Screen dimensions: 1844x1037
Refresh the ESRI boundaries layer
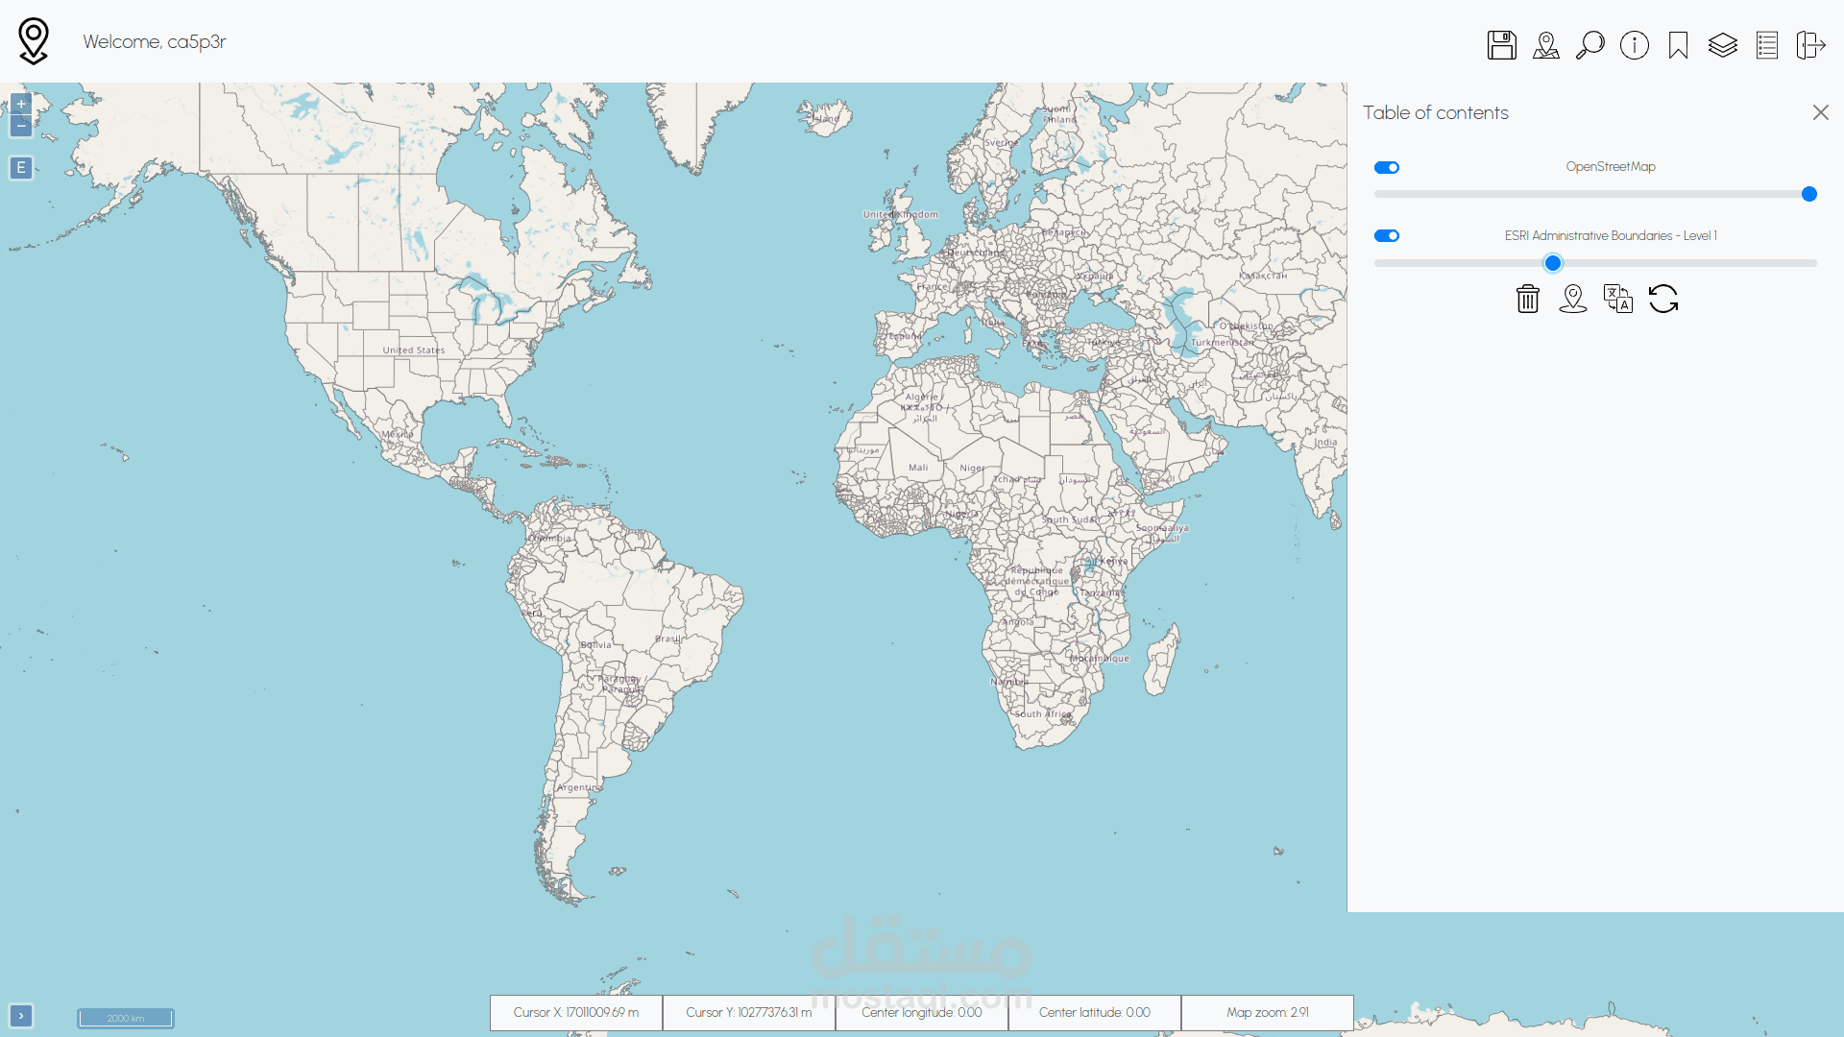click(x=1662, y=299)
